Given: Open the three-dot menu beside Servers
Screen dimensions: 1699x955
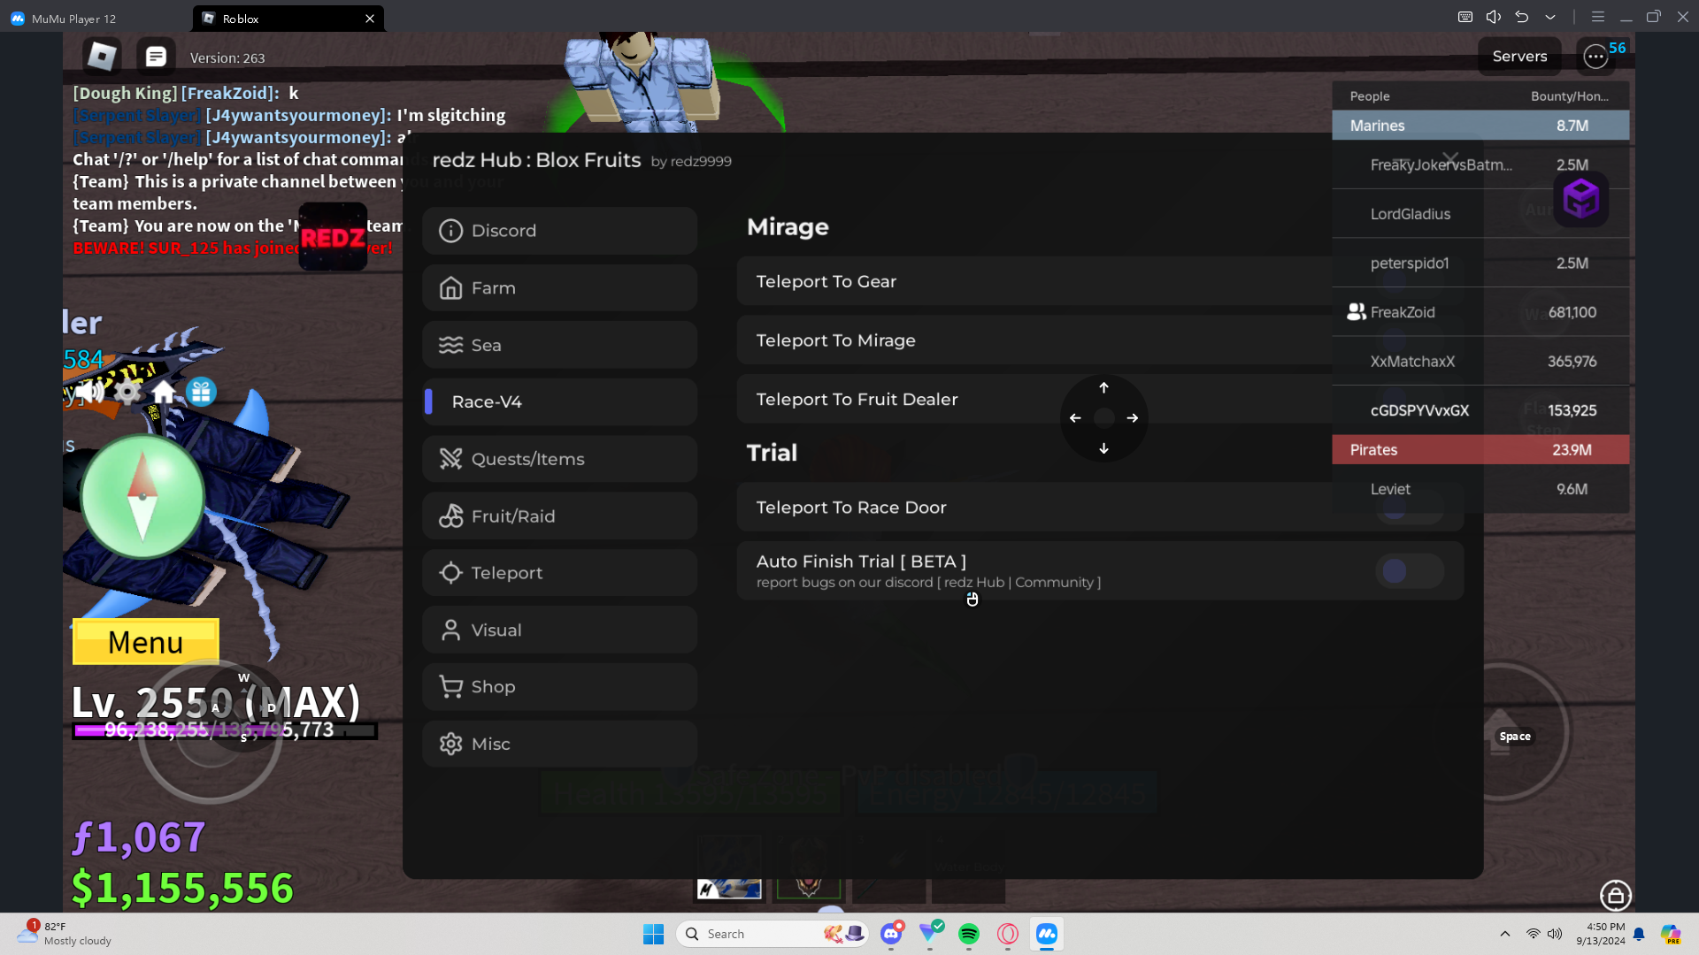Looking at the screenshot, I should pos(1595,57).
